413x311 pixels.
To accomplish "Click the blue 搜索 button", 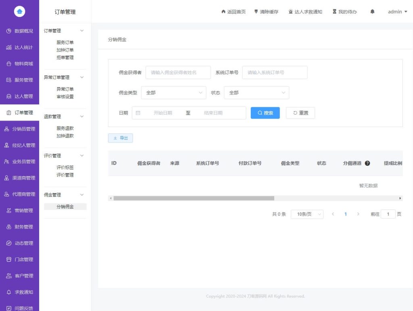I will pos(265,113).
